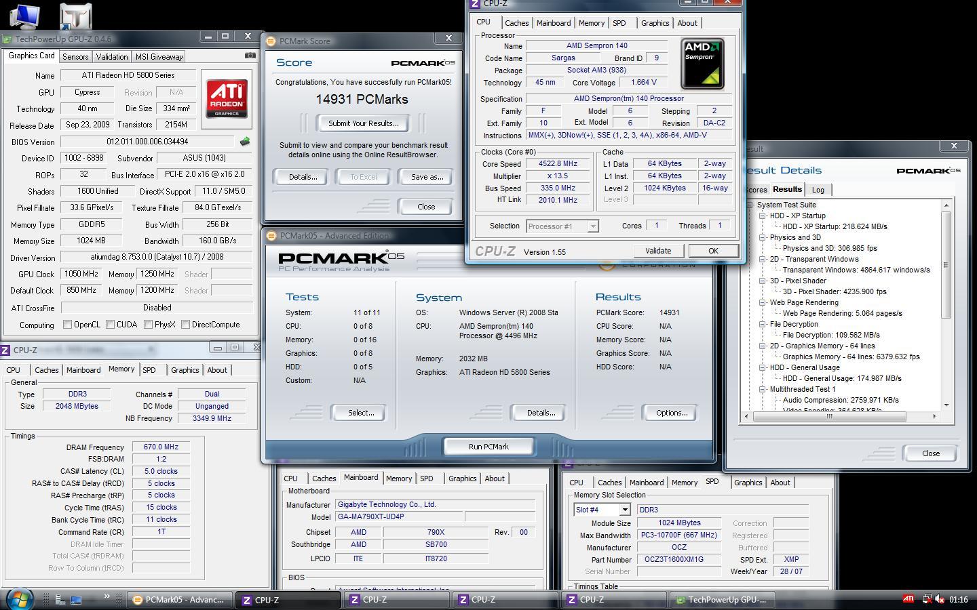Click GPU-Z title bar app icon
Viewport: 977px width, 610px height.
7,40
